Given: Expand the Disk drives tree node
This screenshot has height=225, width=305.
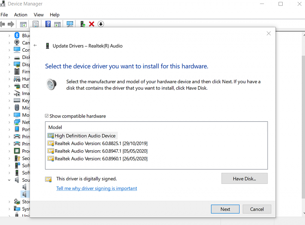Looking at the screenshot, I should coord(9,57).
